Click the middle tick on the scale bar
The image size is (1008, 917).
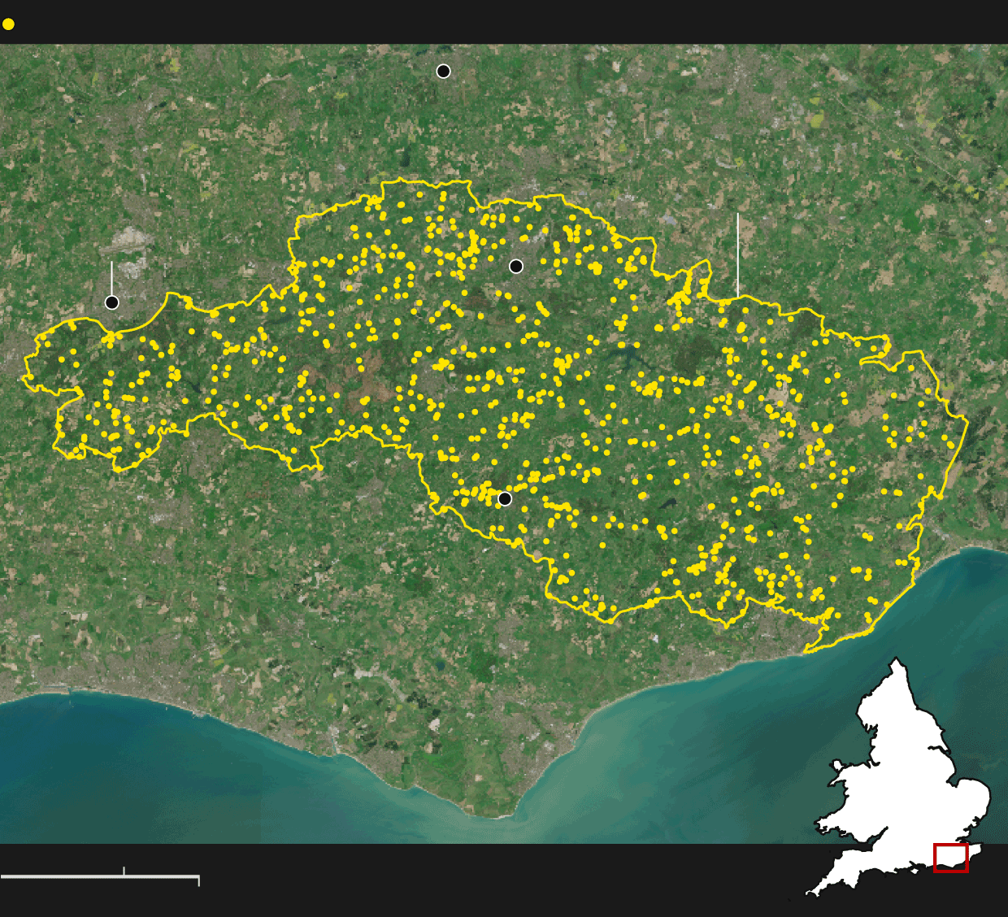pyautogui.click(x=124, y=871)
